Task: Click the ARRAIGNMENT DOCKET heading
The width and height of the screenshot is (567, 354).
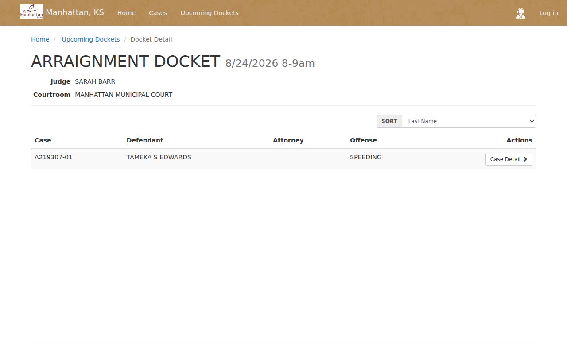Action: (x=125, y=62)
